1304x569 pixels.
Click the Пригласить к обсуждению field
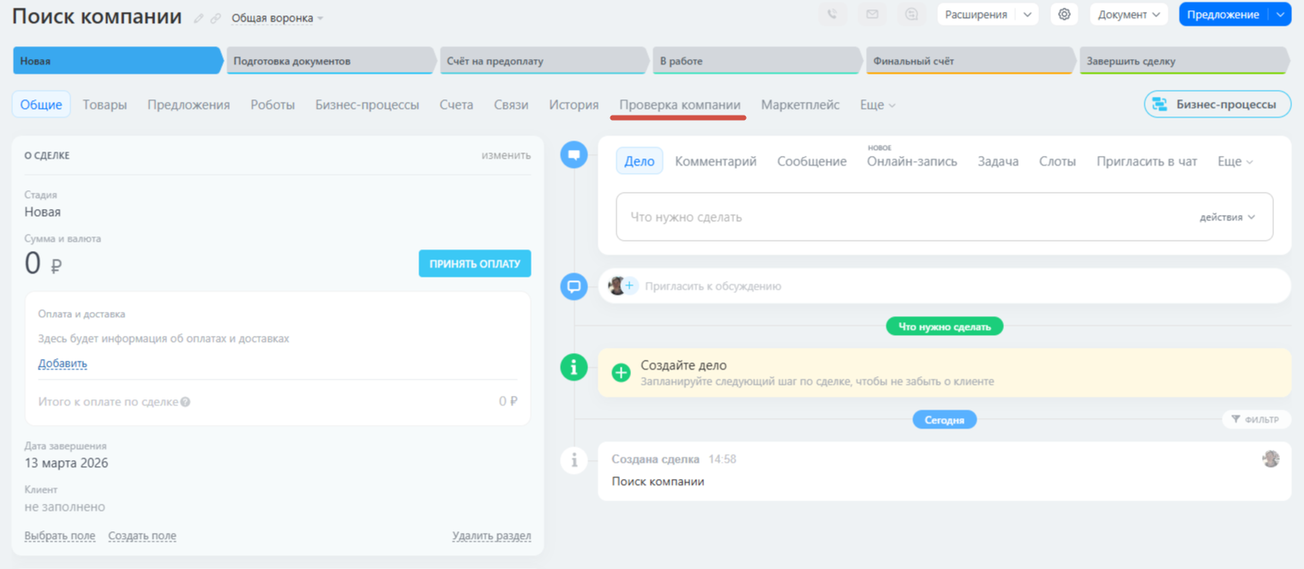tap(945, 286)
